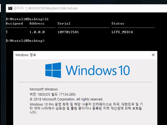
Task: Close the Windows 정보 dialog
Action: [153, 55]
